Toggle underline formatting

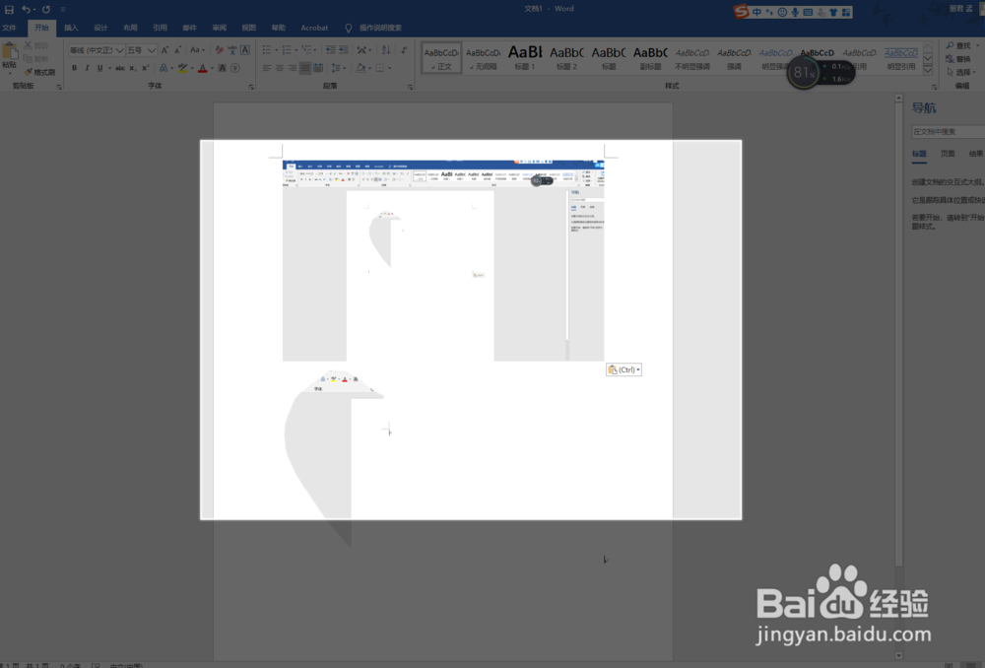click(99, 68)
